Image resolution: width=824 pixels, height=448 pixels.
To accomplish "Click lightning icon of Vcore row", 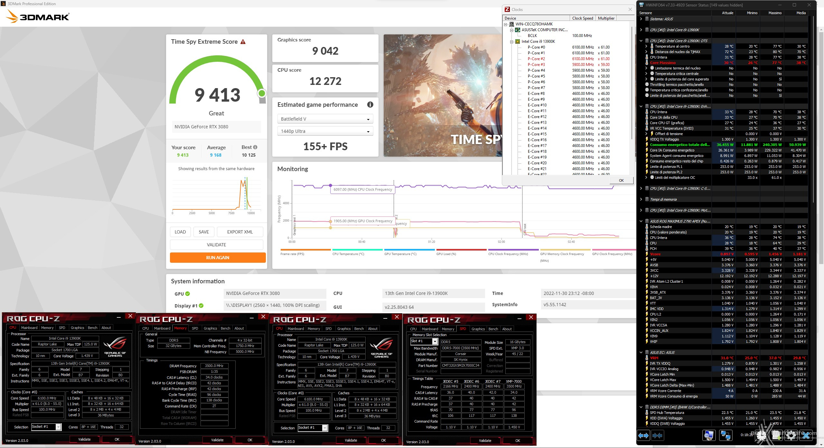I will point(647,254).
